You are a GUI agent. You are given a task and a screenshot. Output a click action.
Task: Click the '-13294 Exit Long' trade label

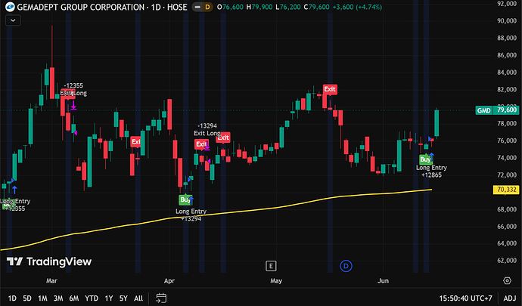point(207,129)
